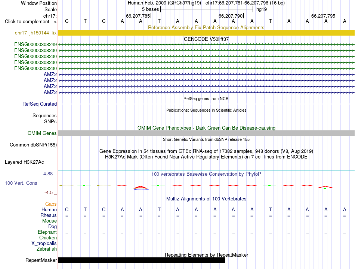Click the Sequences track label
This screenshot has height=269, width=355.
[44, 115]
